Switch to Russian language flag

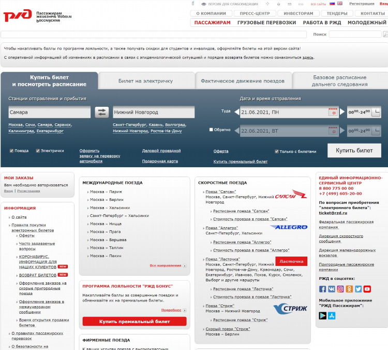tap(332, 4)
